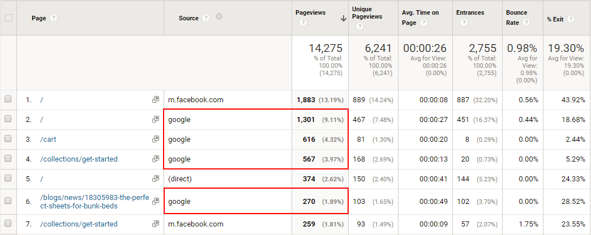591x235 pixels.
Task: Open help icon next to Source header
Action: point(206,18)
